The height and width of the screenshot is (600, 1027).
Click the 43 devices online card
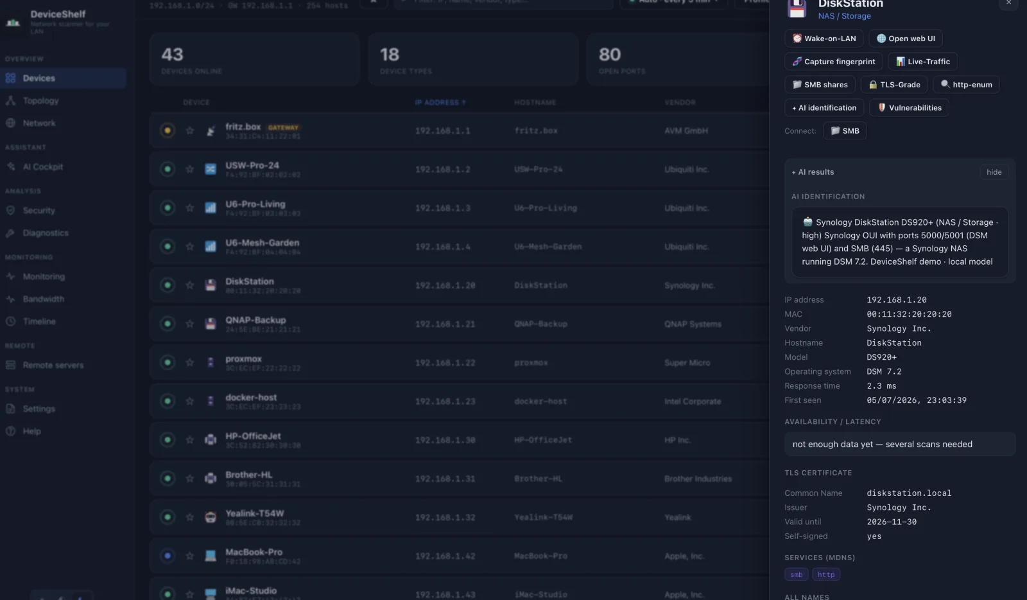255,60
